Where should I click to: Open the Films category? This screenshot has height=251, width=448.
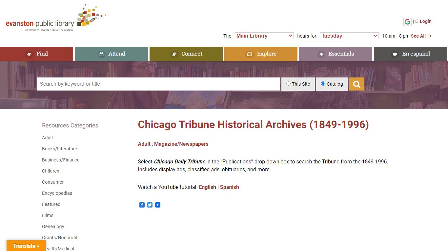click(x=48, y=215)
